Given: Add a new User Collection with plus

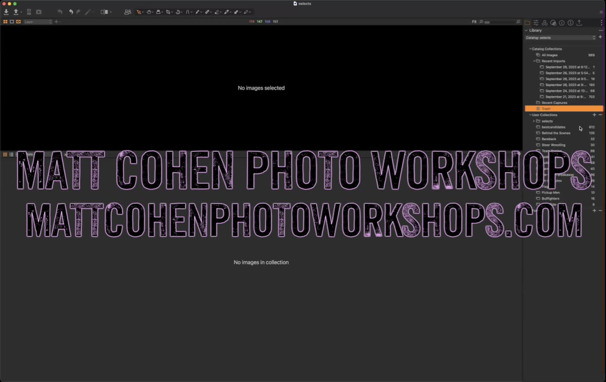Looking at the screenshot, I should 594,115.
